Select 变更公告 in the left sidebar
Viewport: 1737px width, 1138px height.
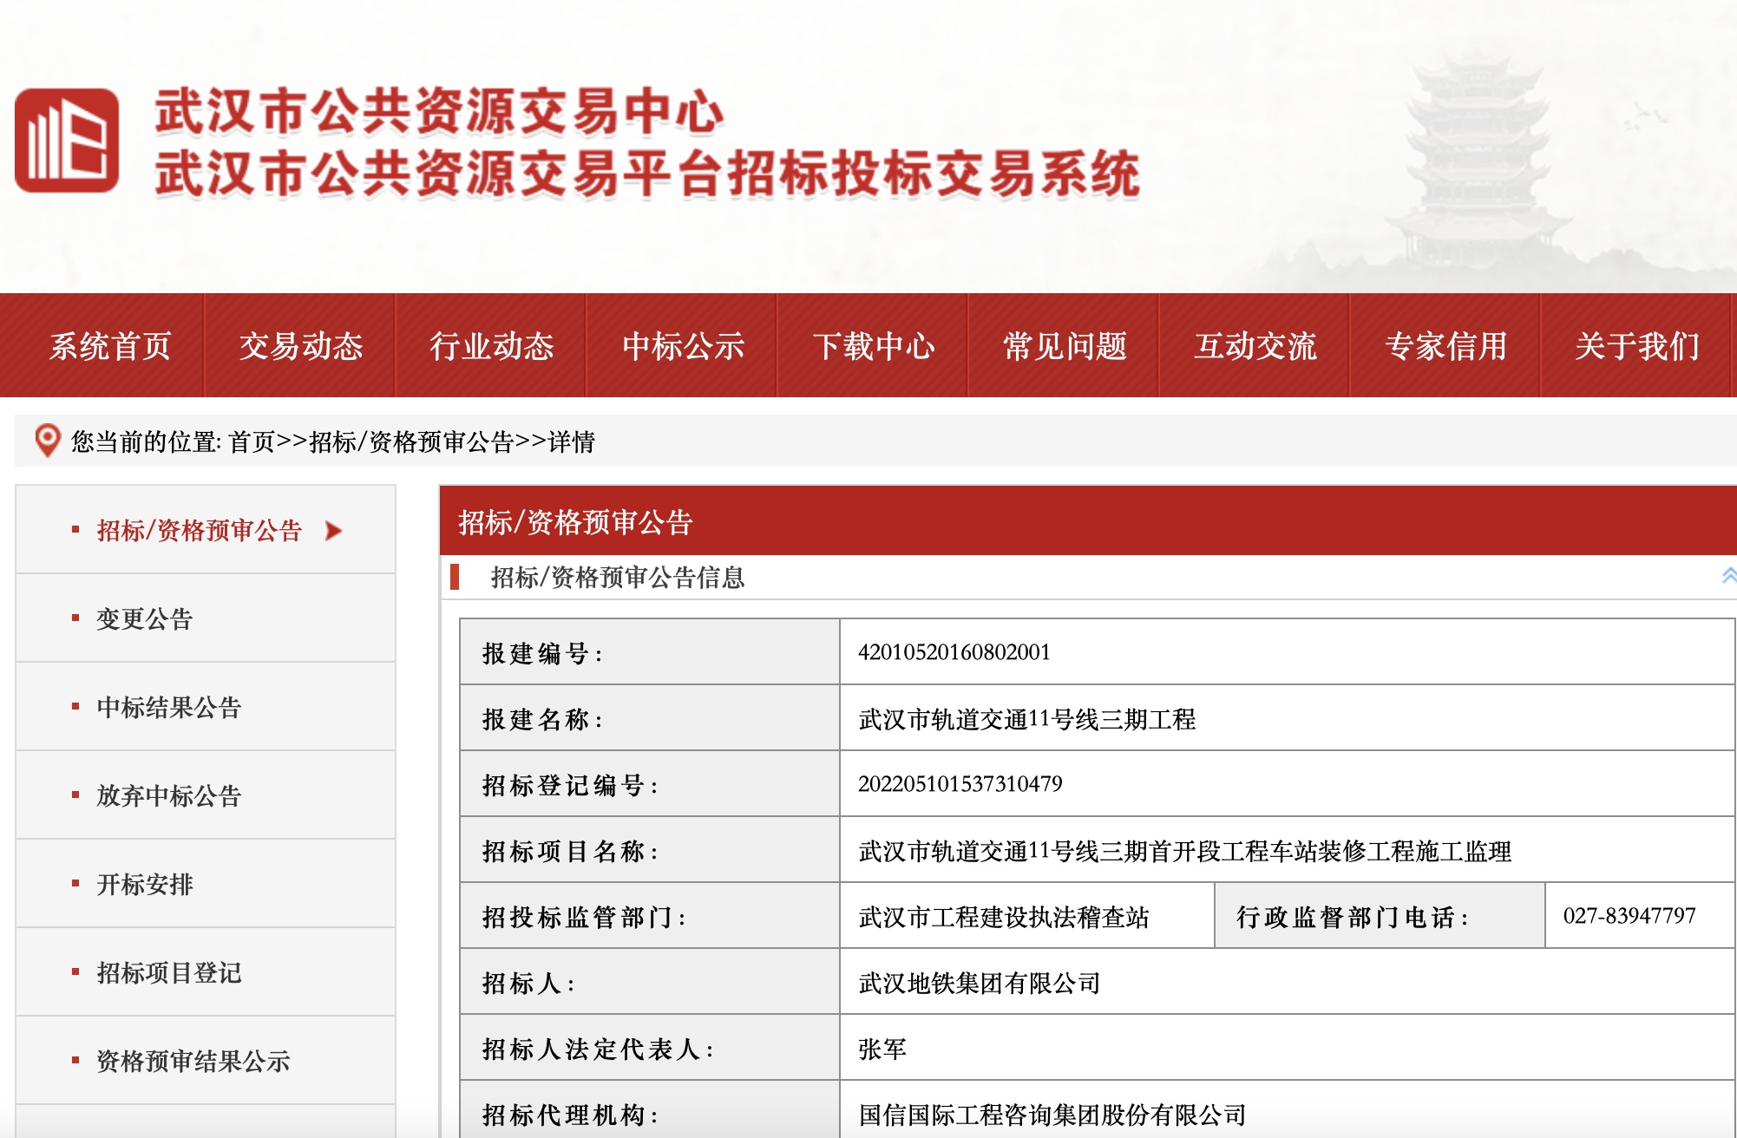pyautogui.click(x=144, y=619)
